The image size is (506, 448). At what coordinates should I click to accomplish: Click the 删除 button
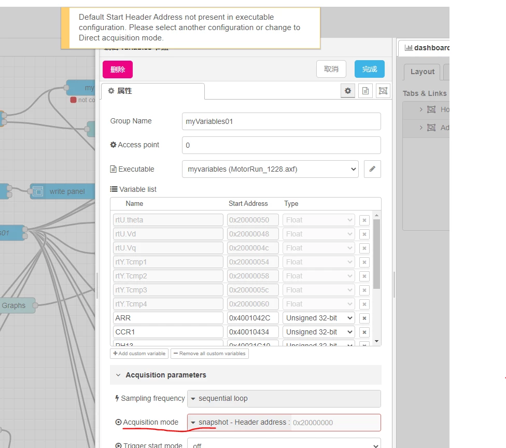tap(118, 69)
